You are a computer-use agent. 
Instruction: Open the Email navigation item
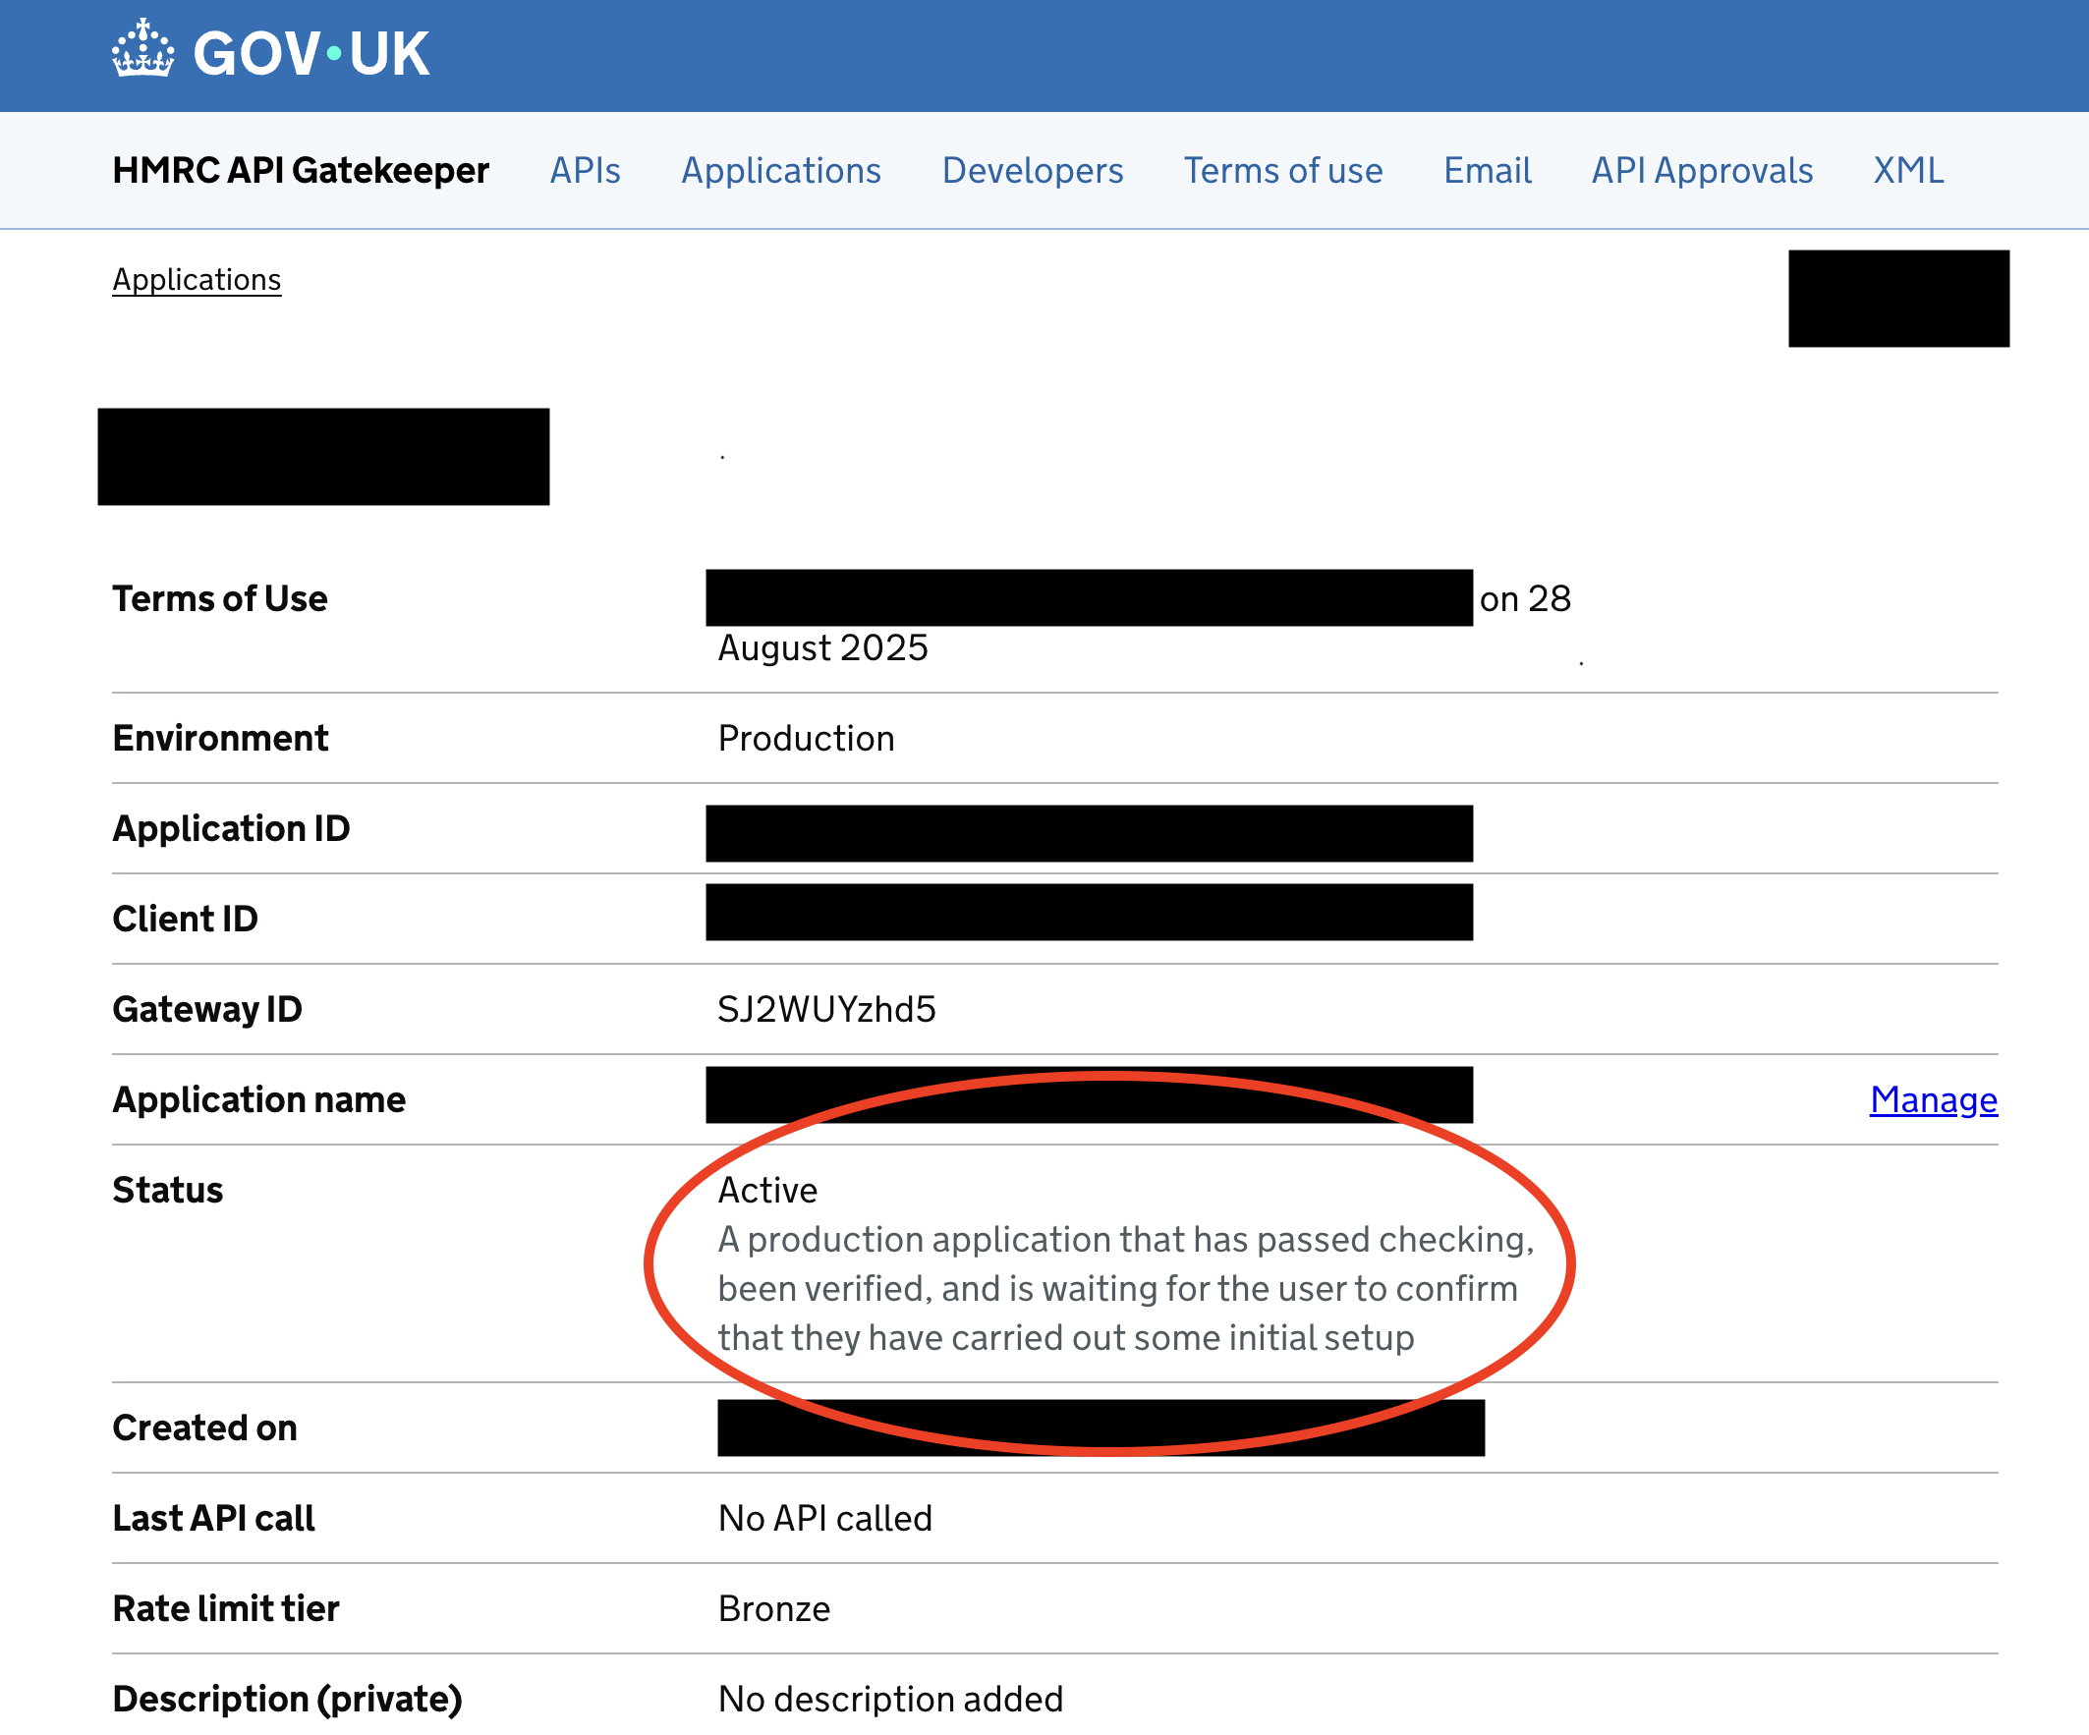(1486, 170)
